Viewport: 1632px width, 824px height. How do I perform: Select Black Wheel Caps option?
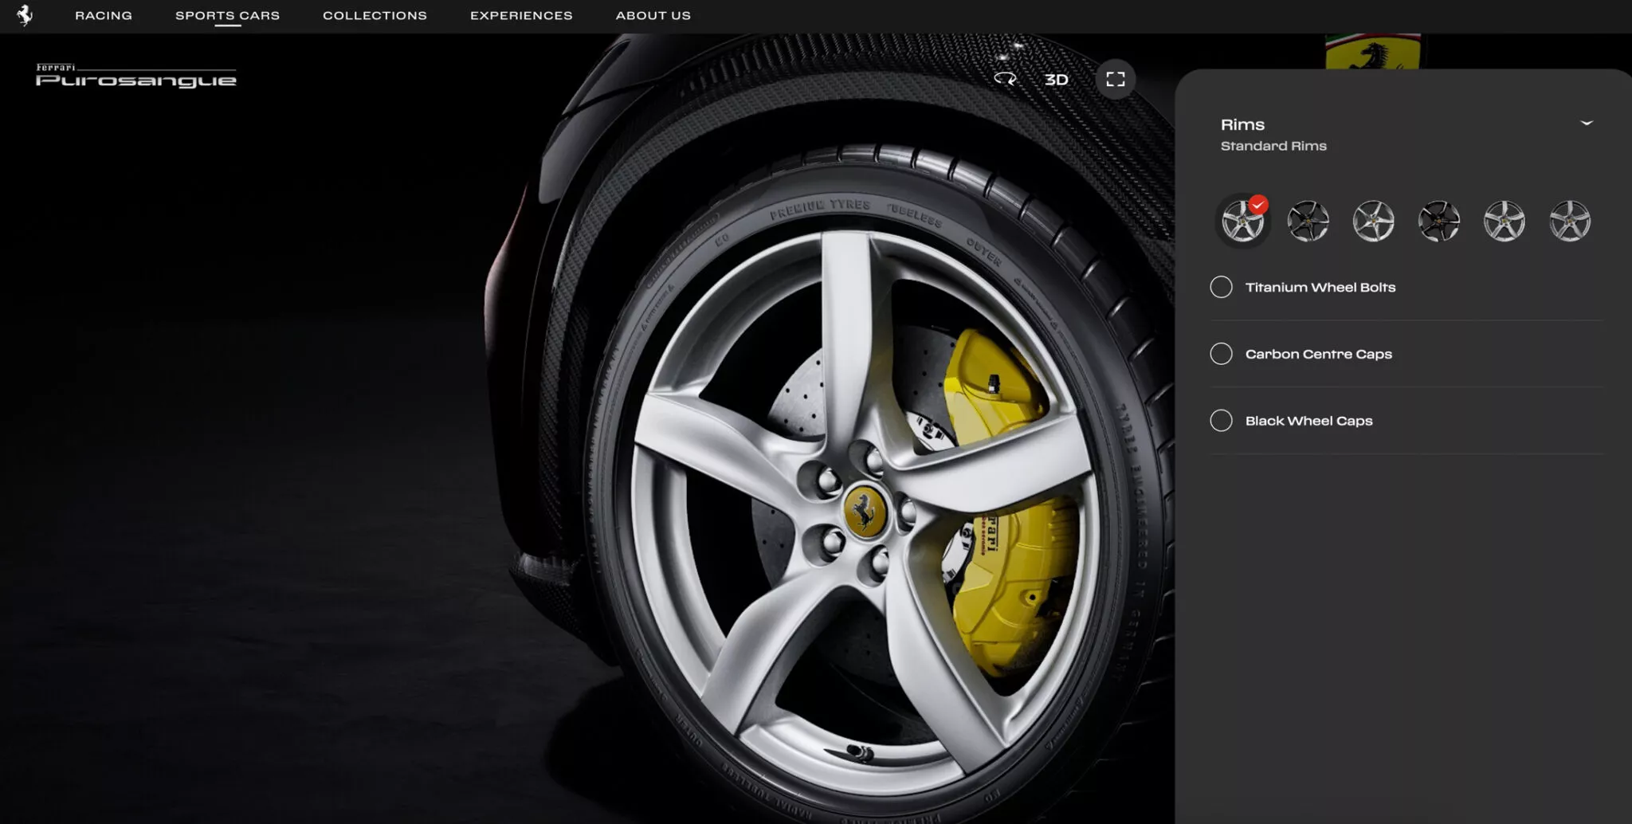point(1221,421)
